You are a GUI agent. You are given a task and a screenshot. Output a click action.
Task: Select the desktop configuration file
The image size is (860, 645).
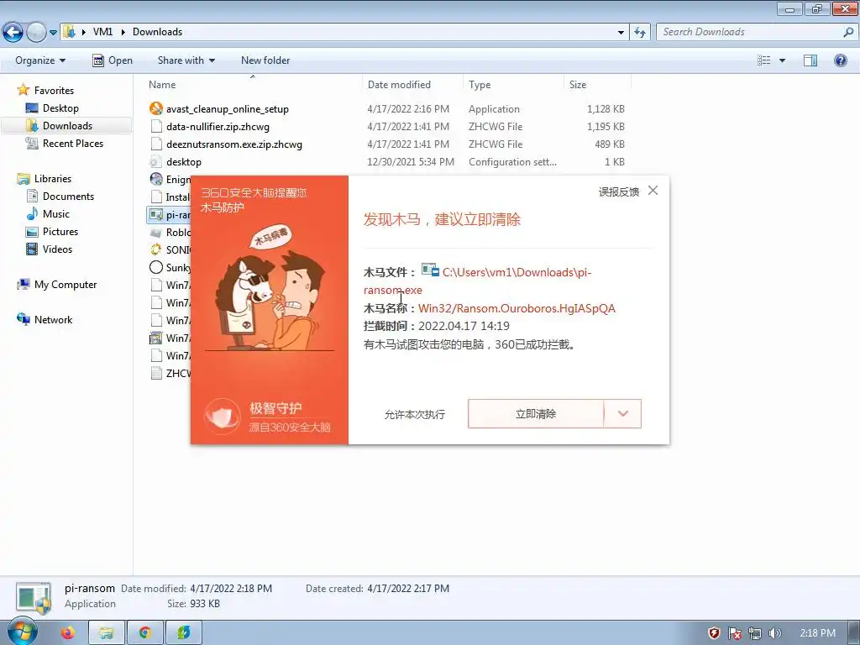(184, 162)
